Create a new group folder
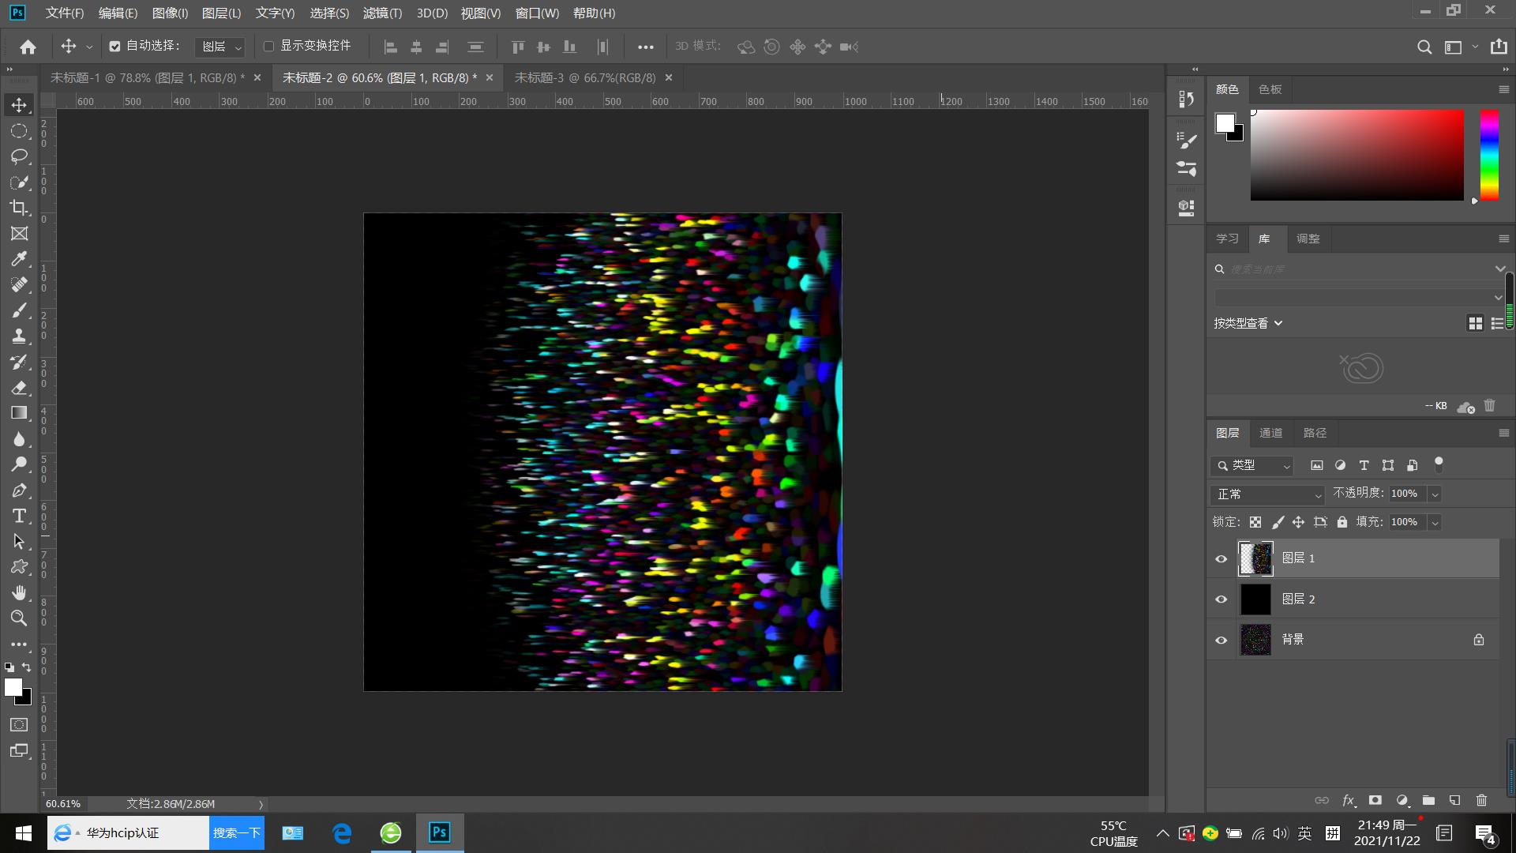This screenshot has height=853, width=1516. click(x=1428, y=800)
